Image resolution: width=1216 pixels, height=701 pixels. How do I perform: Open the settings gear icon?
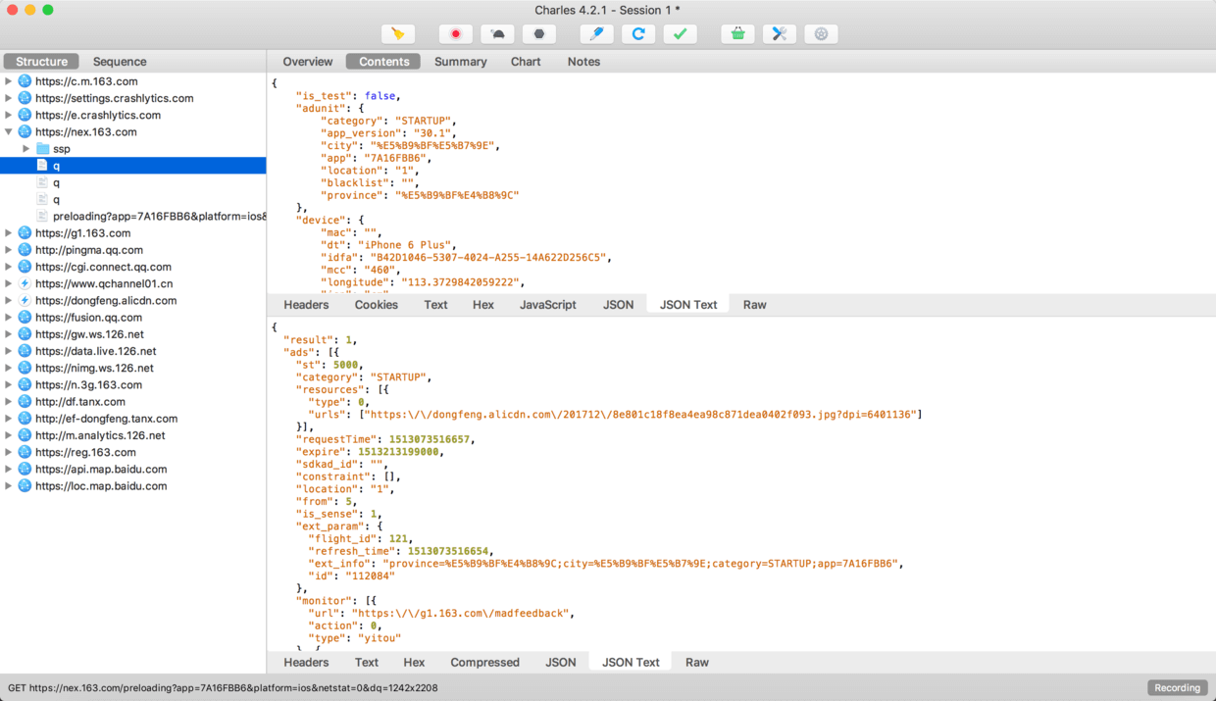(x=821, y=34)
